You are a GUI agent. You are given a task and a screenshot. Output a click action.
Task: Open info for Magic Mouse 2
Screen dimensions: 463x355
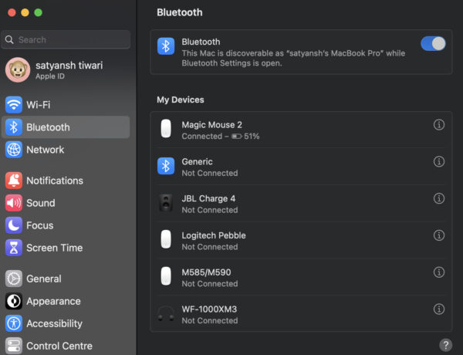pos(439,124)
